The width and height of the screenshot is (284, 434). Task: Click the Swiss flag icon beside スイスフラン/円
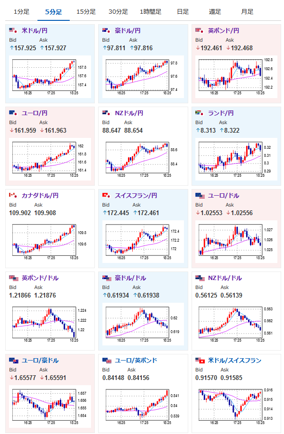coord(106,195)
